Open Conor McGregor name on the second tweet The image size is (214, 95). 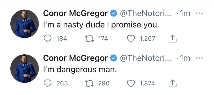(76, 58)
